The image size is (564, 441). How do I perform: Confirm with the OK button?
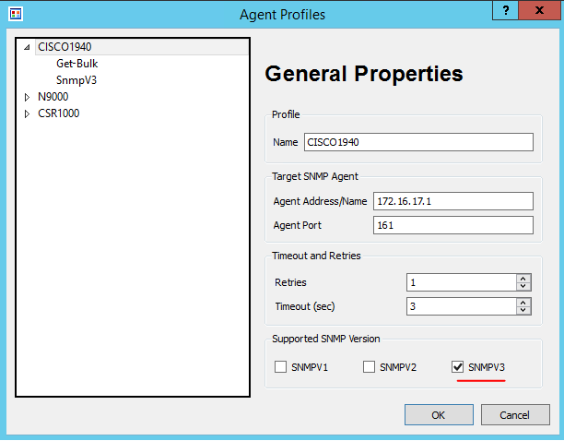point(439,415)
